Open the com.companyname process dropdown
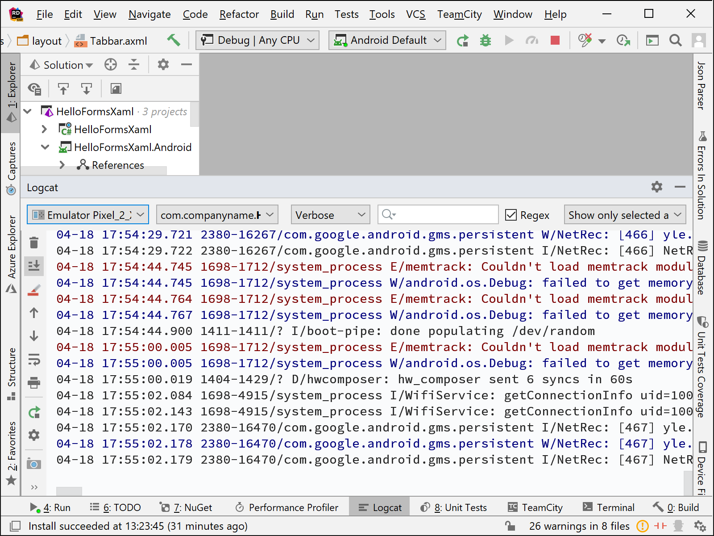The width and height of the screenshot is (714, 536). click(217, 215)
